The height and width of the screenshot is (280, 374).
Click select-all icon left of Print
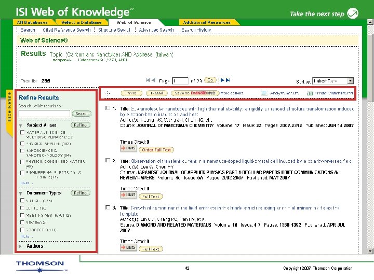[108, 93]
